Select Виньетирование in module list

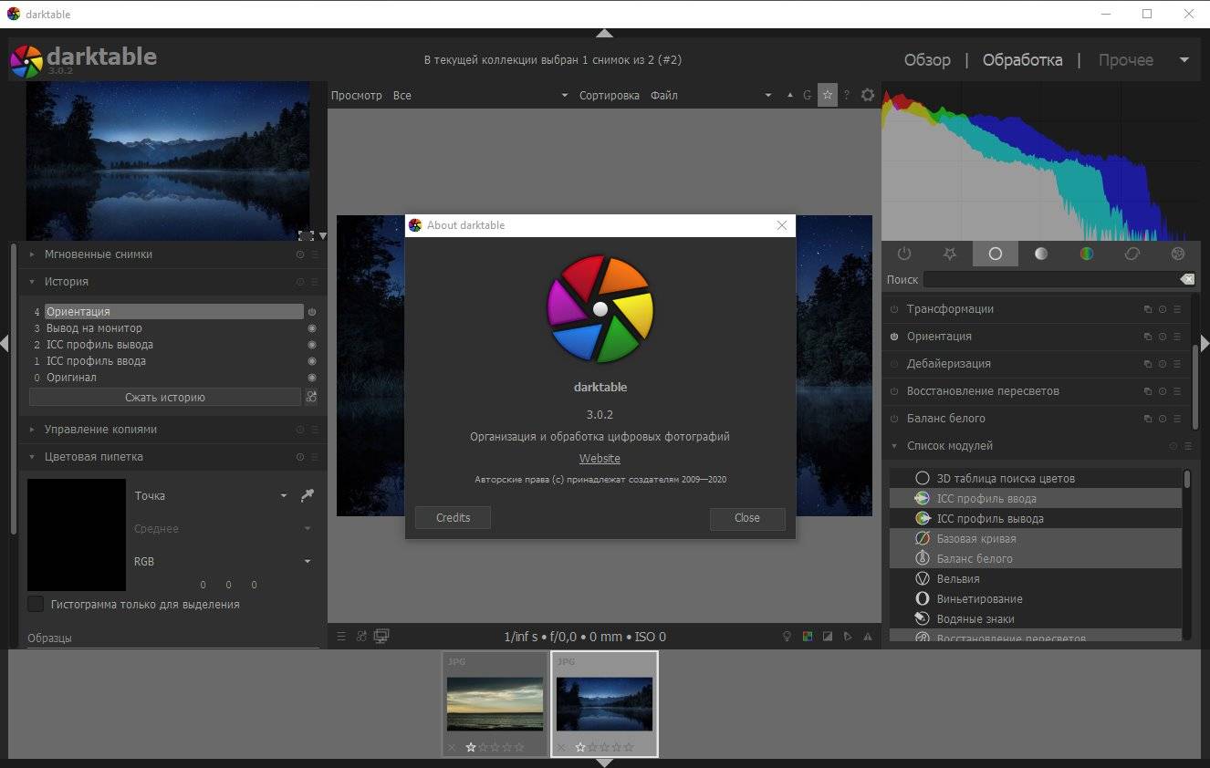(1036, 598)
